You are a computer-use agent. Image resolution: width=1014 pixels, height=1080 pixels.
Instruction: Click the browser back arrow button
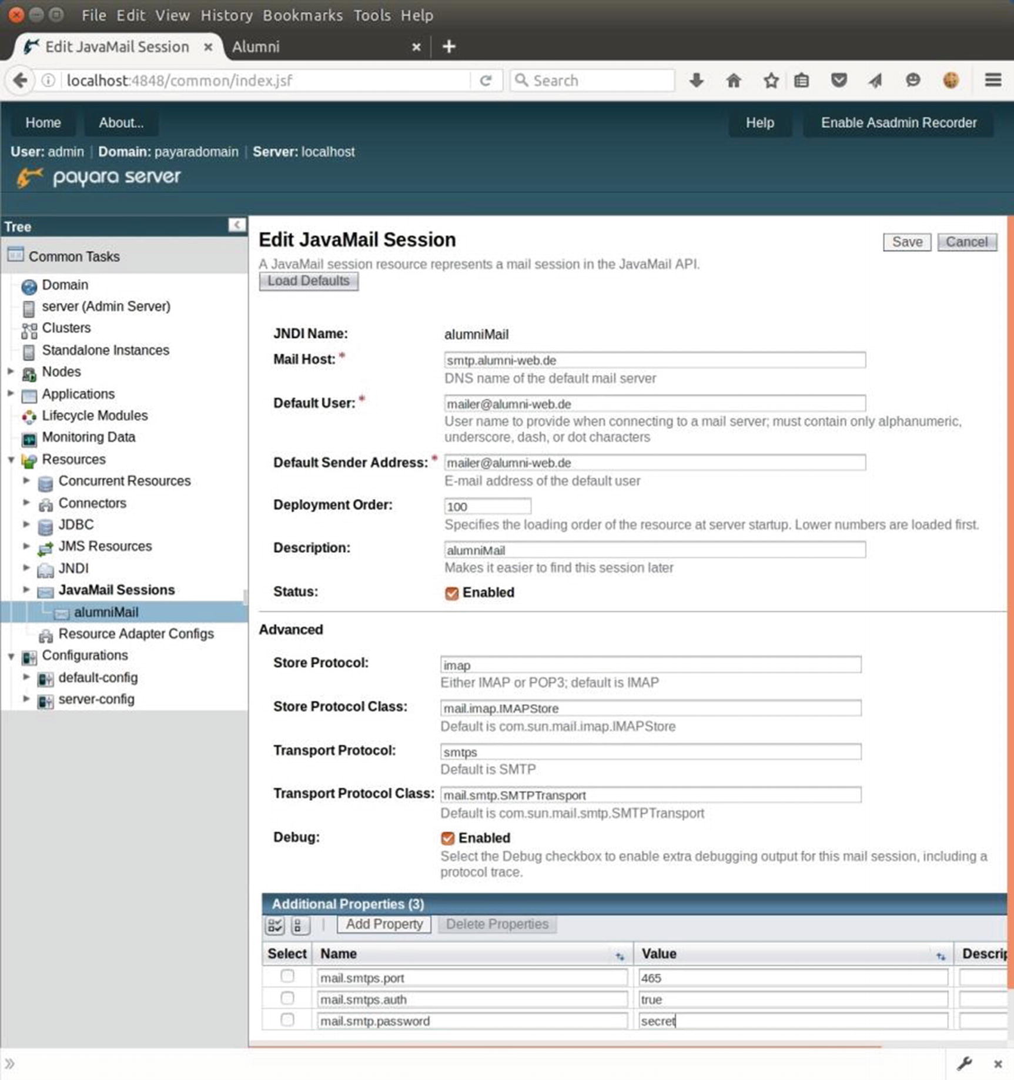[20, 80]
